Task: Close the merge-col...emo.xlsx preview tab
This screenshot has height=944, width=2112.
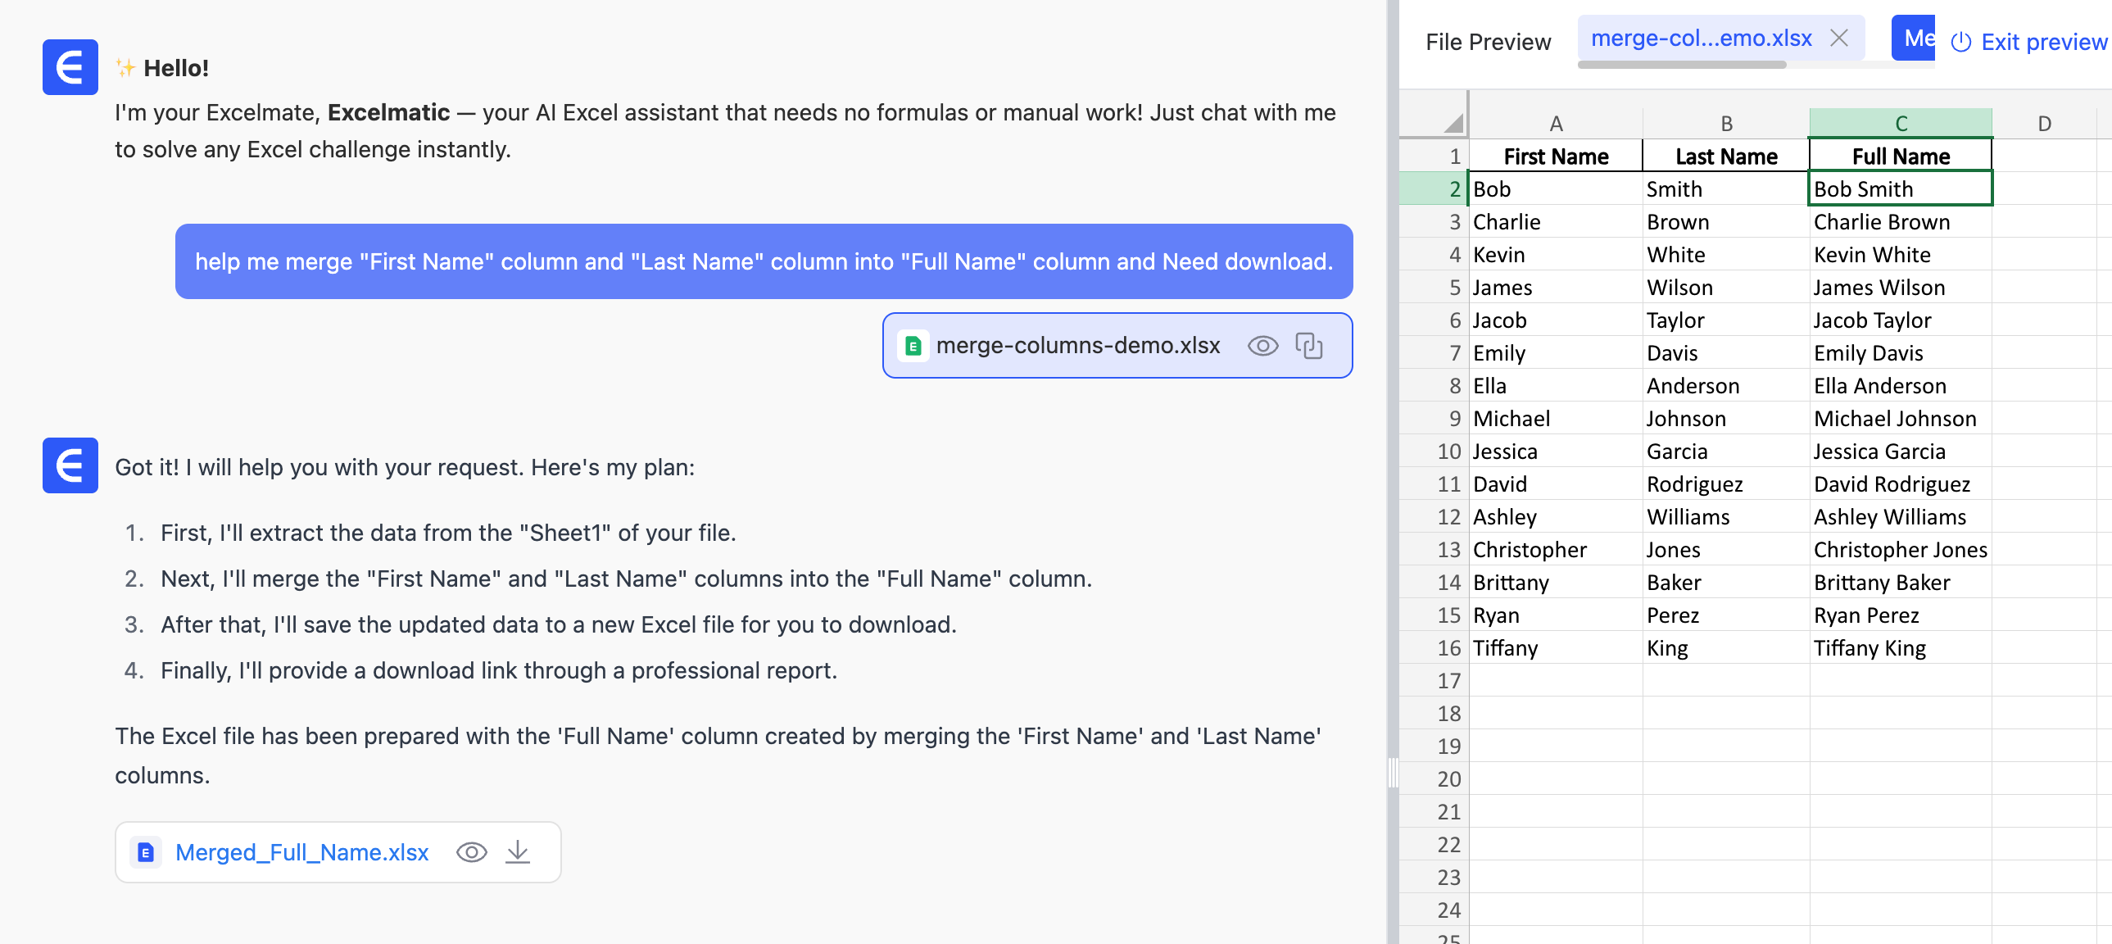Action: click(x=1839, y=39)
